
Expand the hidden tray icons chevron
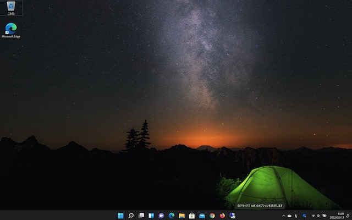[x=284, y=216]
